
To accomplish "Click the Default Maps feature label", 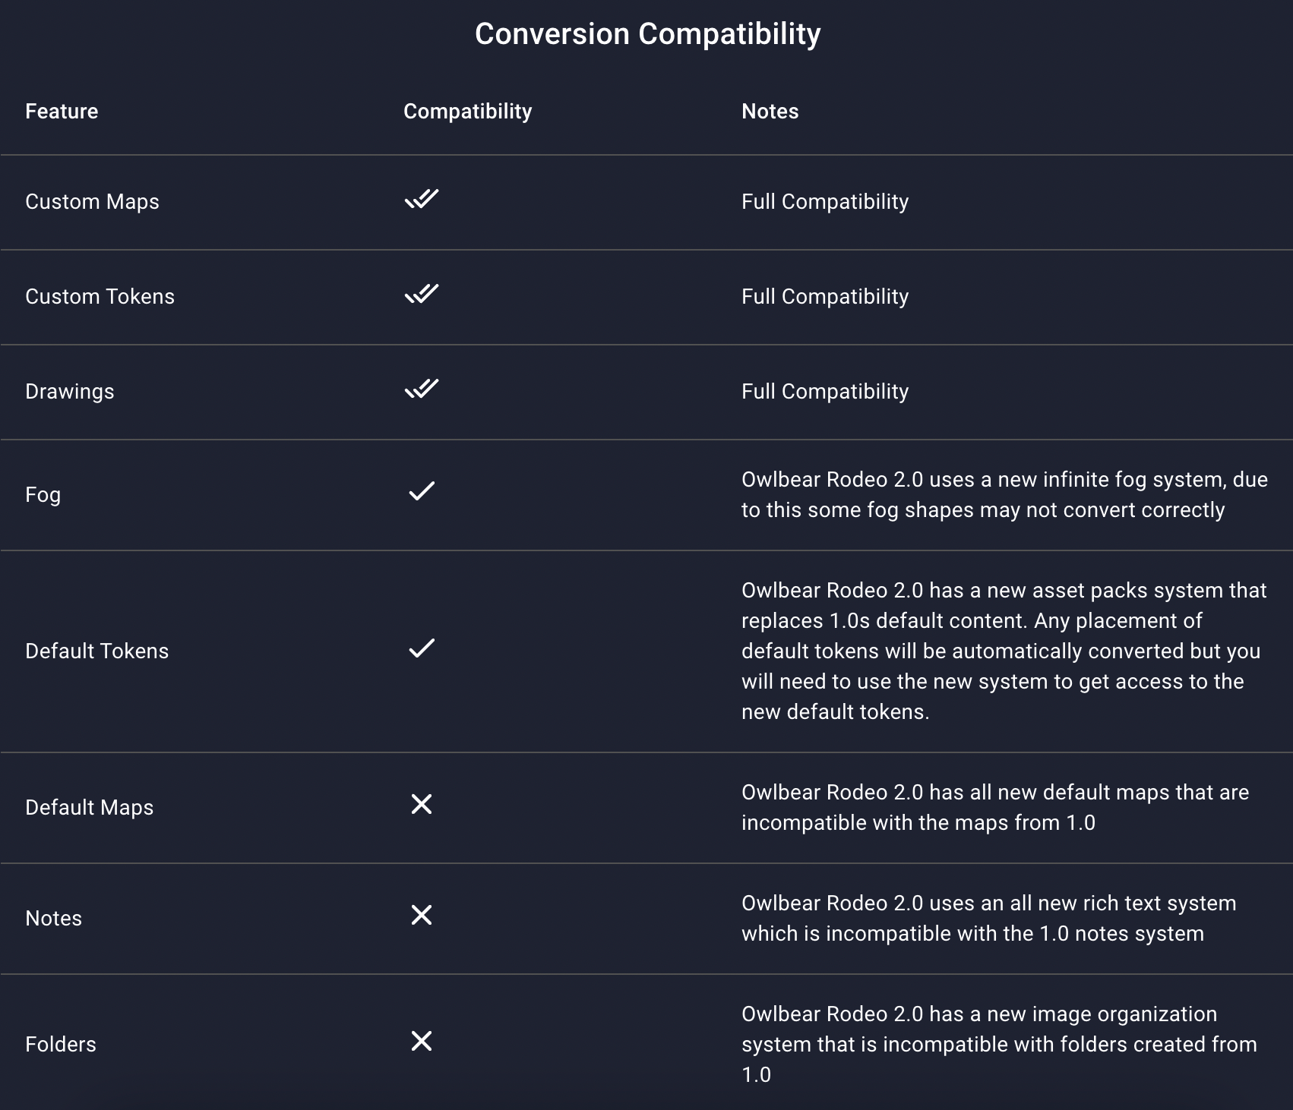I will point(89,808).
